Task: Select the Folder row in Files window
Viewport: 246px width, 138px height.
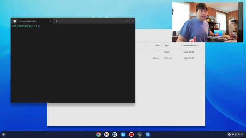Action: click(170, 52)
